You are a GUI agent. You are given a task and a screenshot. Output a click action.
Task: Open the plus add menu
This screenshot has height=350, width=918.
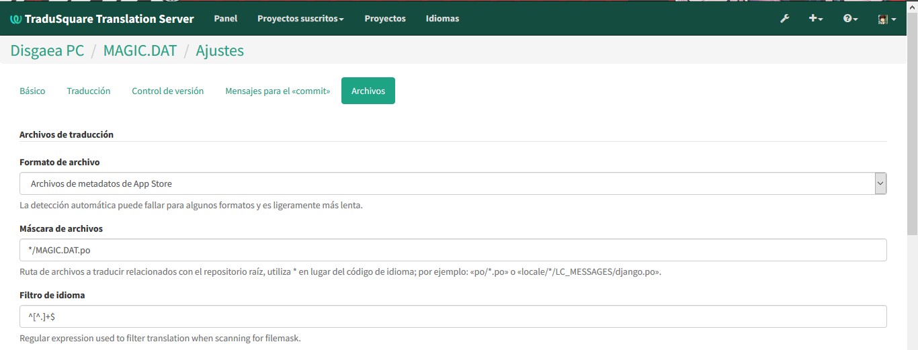click(x=816, y=19)
